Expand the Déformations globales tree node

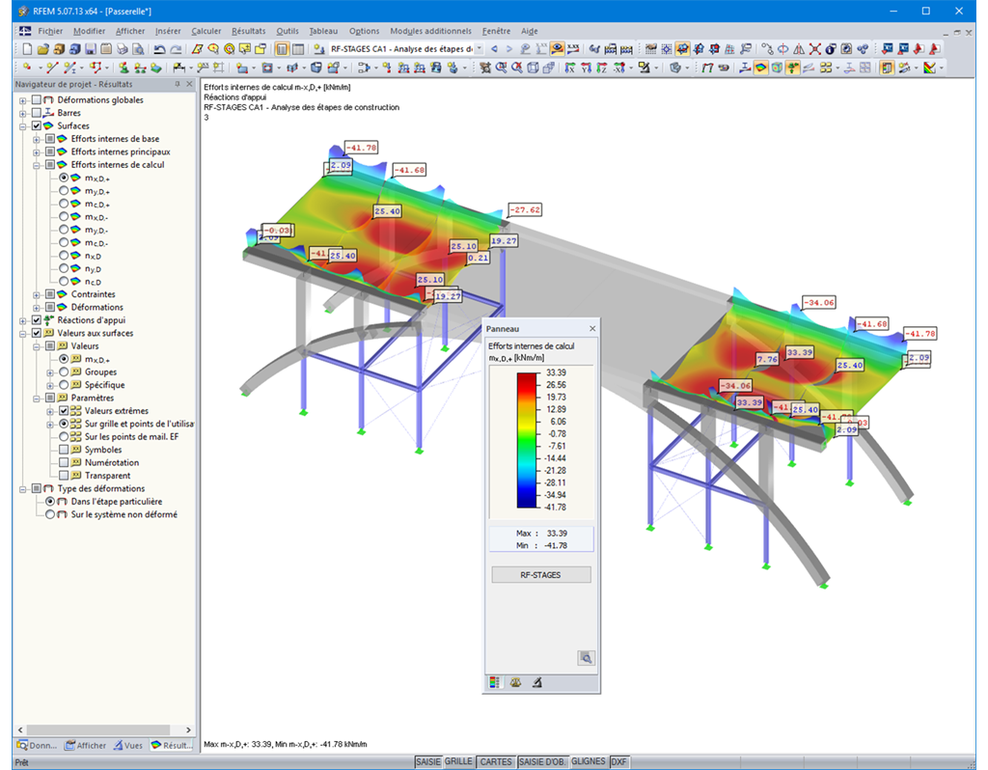pyautogui.click(x=23, y=100)
